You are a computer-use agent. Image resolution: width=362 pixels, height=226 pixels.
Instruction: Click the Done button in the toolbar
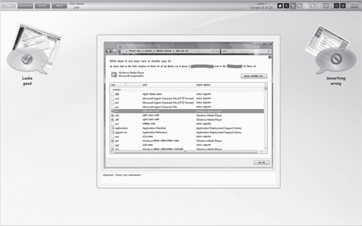pyautogui.click(x=354, y=6)
